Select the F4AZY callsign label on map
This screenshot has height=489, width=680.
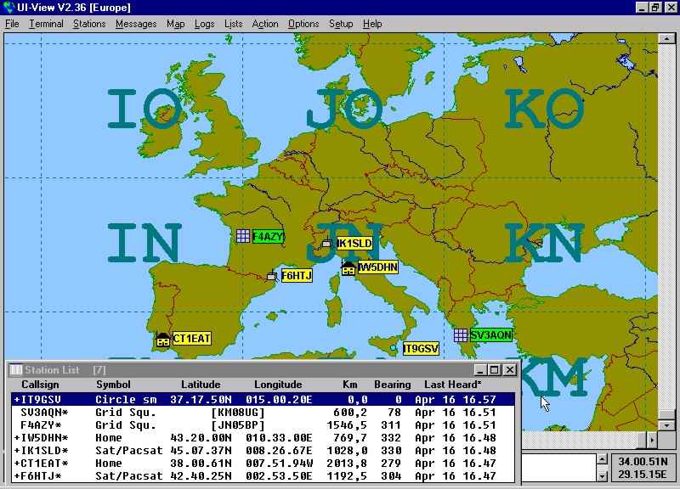268,237
